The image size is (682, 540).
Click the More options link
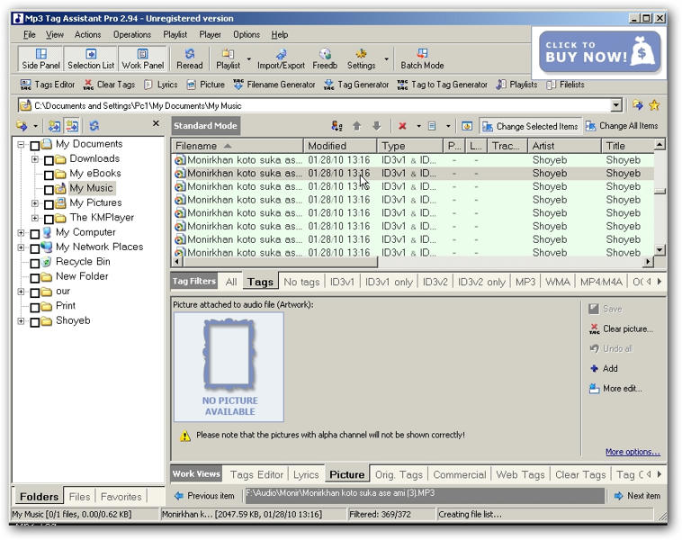point(633,452)
